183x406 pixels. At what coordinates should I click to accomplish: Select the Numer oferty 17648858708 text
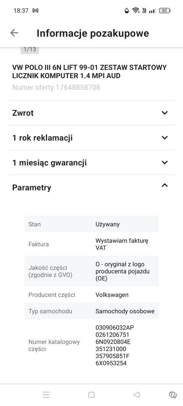(x=56, y=88)
